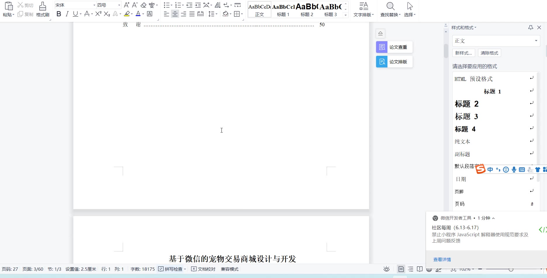Switch to outline view in status bar
Image resolution: width=547 pixels, height=278 pixels.
click(x=411, y=269)
